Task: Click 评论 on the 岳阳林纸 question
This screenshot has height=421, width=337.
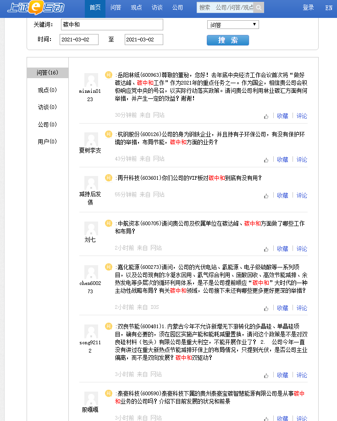Action: point(302,116)
